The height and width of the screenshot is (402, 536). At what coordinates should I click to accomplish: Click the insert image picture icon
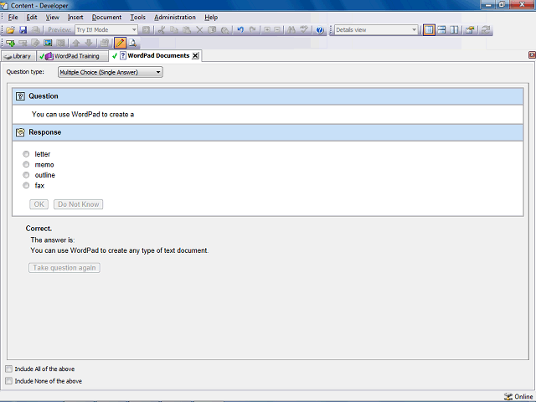(49, 43)
